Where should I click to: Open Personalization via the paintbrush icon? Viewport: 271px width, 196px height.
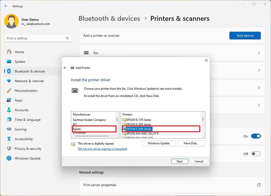(9, 91)
